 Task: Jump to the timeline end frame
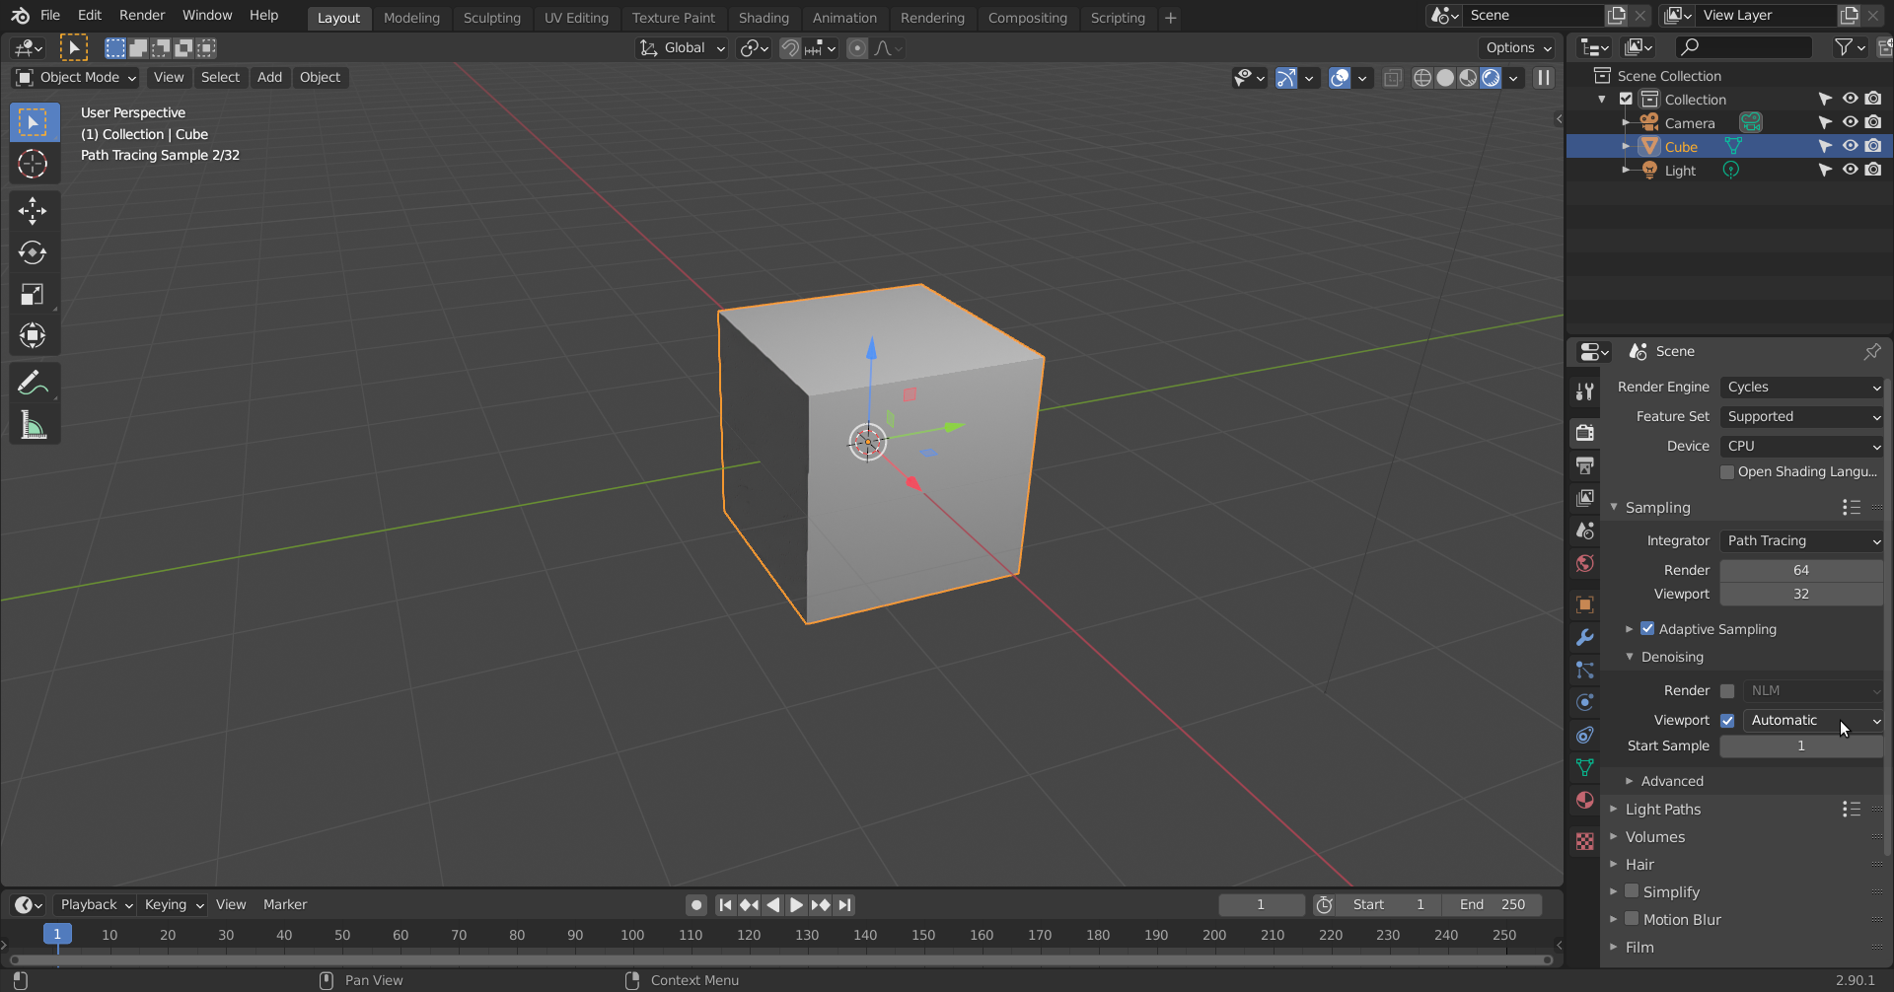tap(844, 905)
